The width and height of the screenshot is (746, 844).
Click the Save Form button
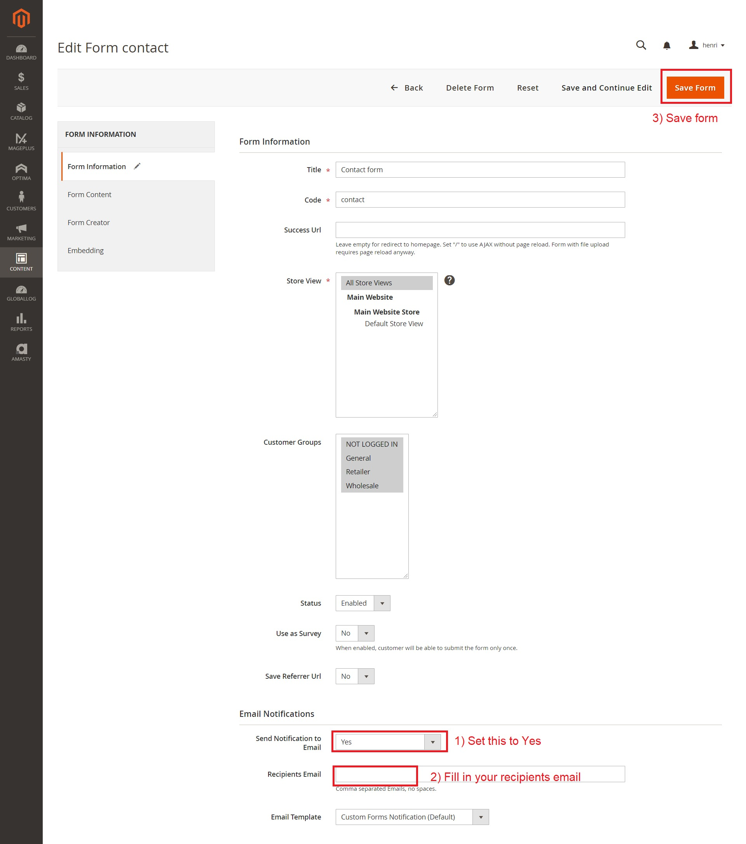tap(695, 87)
